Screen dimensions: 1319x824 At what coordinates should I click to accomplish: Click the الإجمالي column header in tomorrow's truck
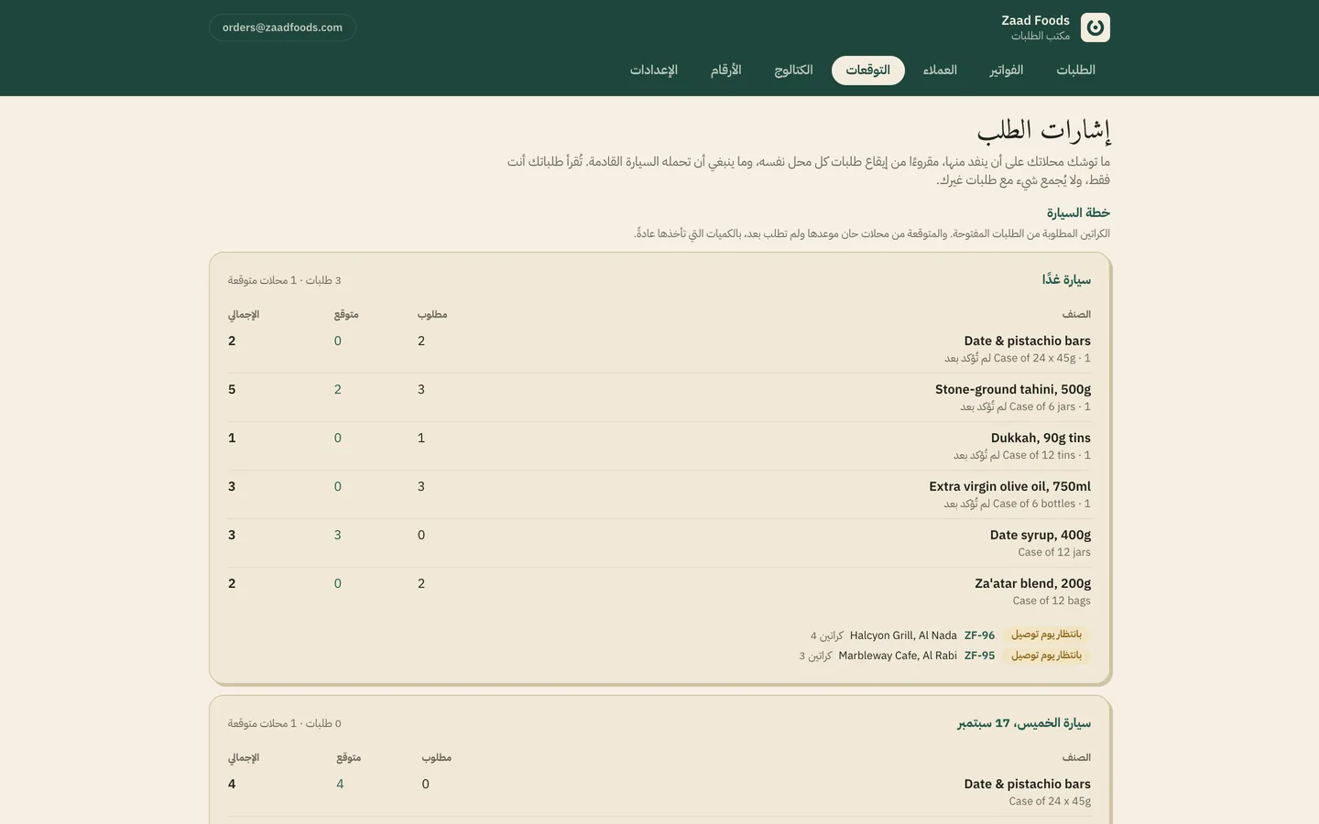click(244, 314)
